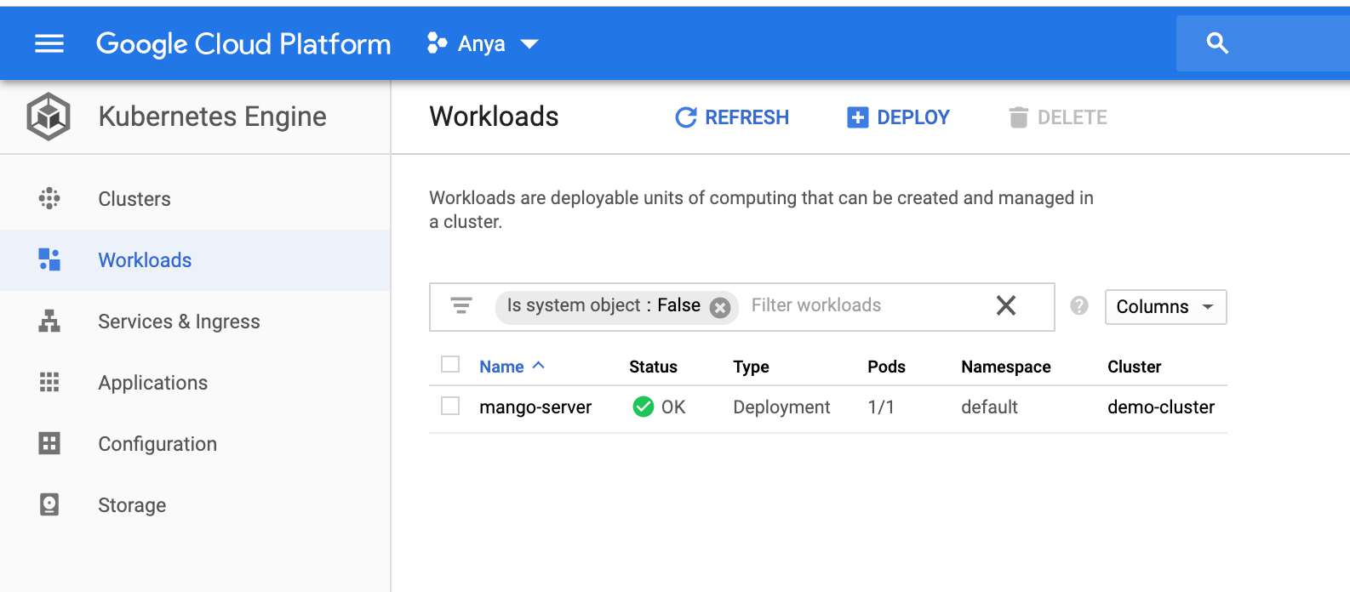Click the 1/1 pods cell

tap(881, 407)
